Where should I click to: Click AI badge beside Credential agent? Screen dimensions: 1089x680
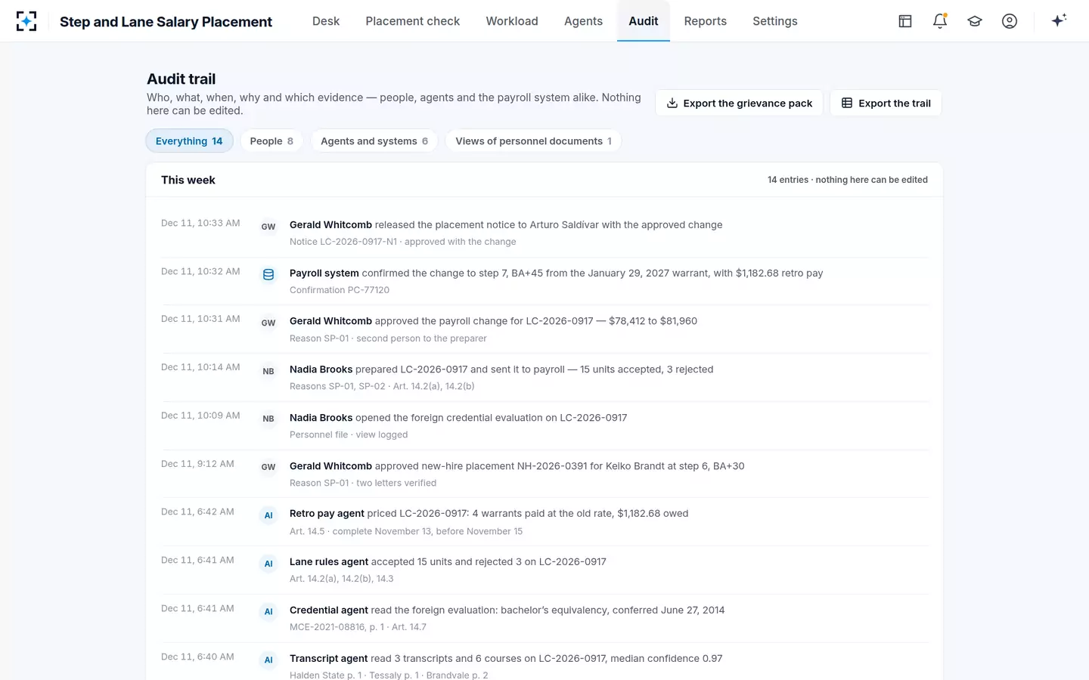(x=268, y=611)
